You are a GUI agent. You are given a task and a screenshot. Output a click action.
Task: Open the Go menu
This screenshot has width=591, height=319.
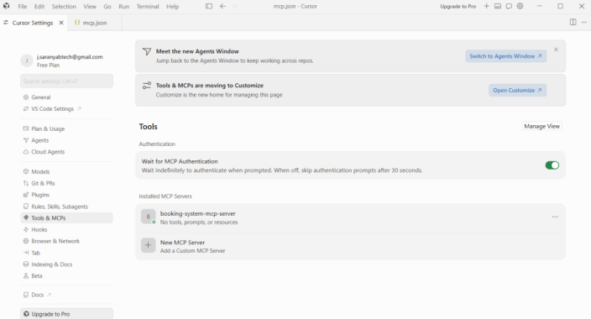107,7
